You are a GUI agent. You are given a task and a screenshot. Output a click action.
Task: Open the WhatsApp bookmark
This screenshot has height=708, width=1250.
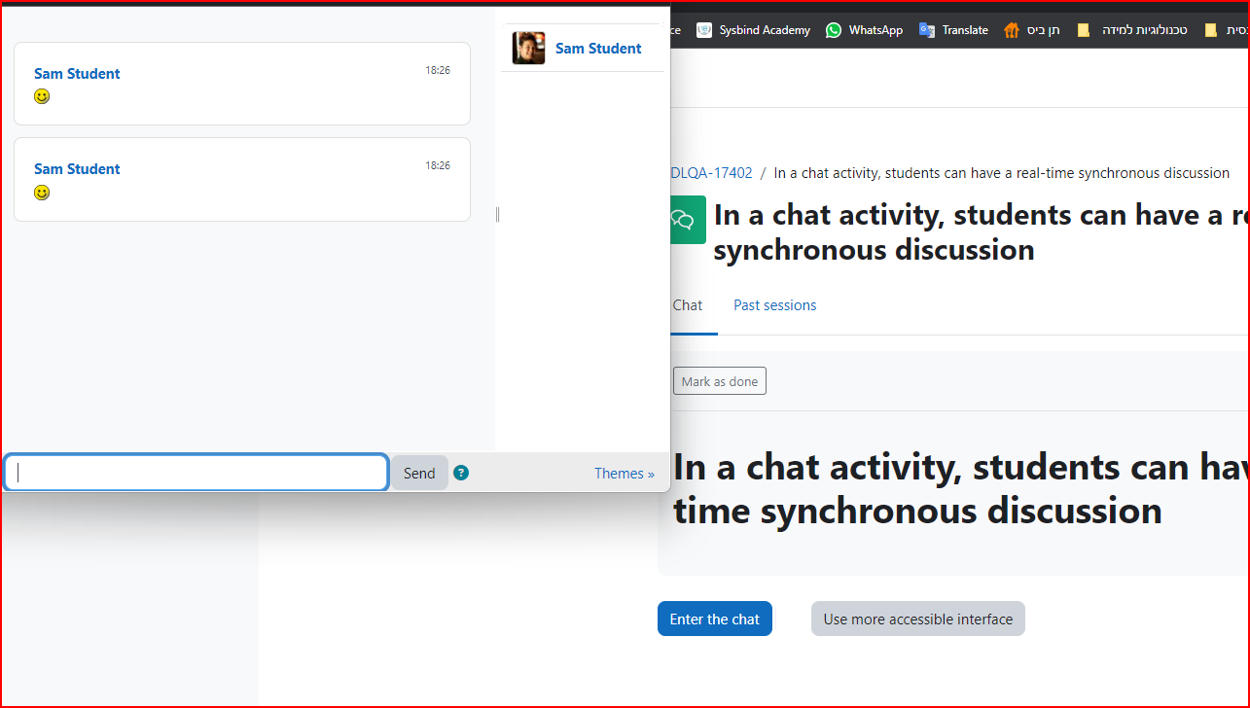click(865, 30)
